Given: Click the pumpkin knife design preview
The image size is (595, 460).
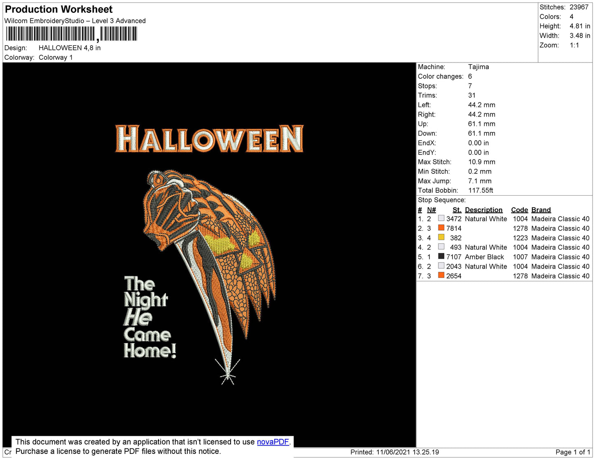Looking at the screenshot, I should (210, 277).
